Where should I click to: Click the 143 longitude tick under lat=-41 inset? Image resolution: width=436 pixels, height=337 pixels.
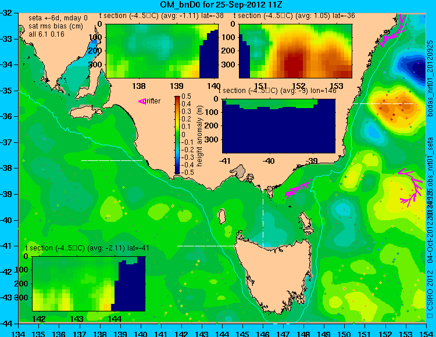77,318
